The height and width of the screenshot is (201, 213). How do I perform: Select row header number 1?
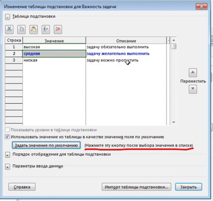[14, 47]
